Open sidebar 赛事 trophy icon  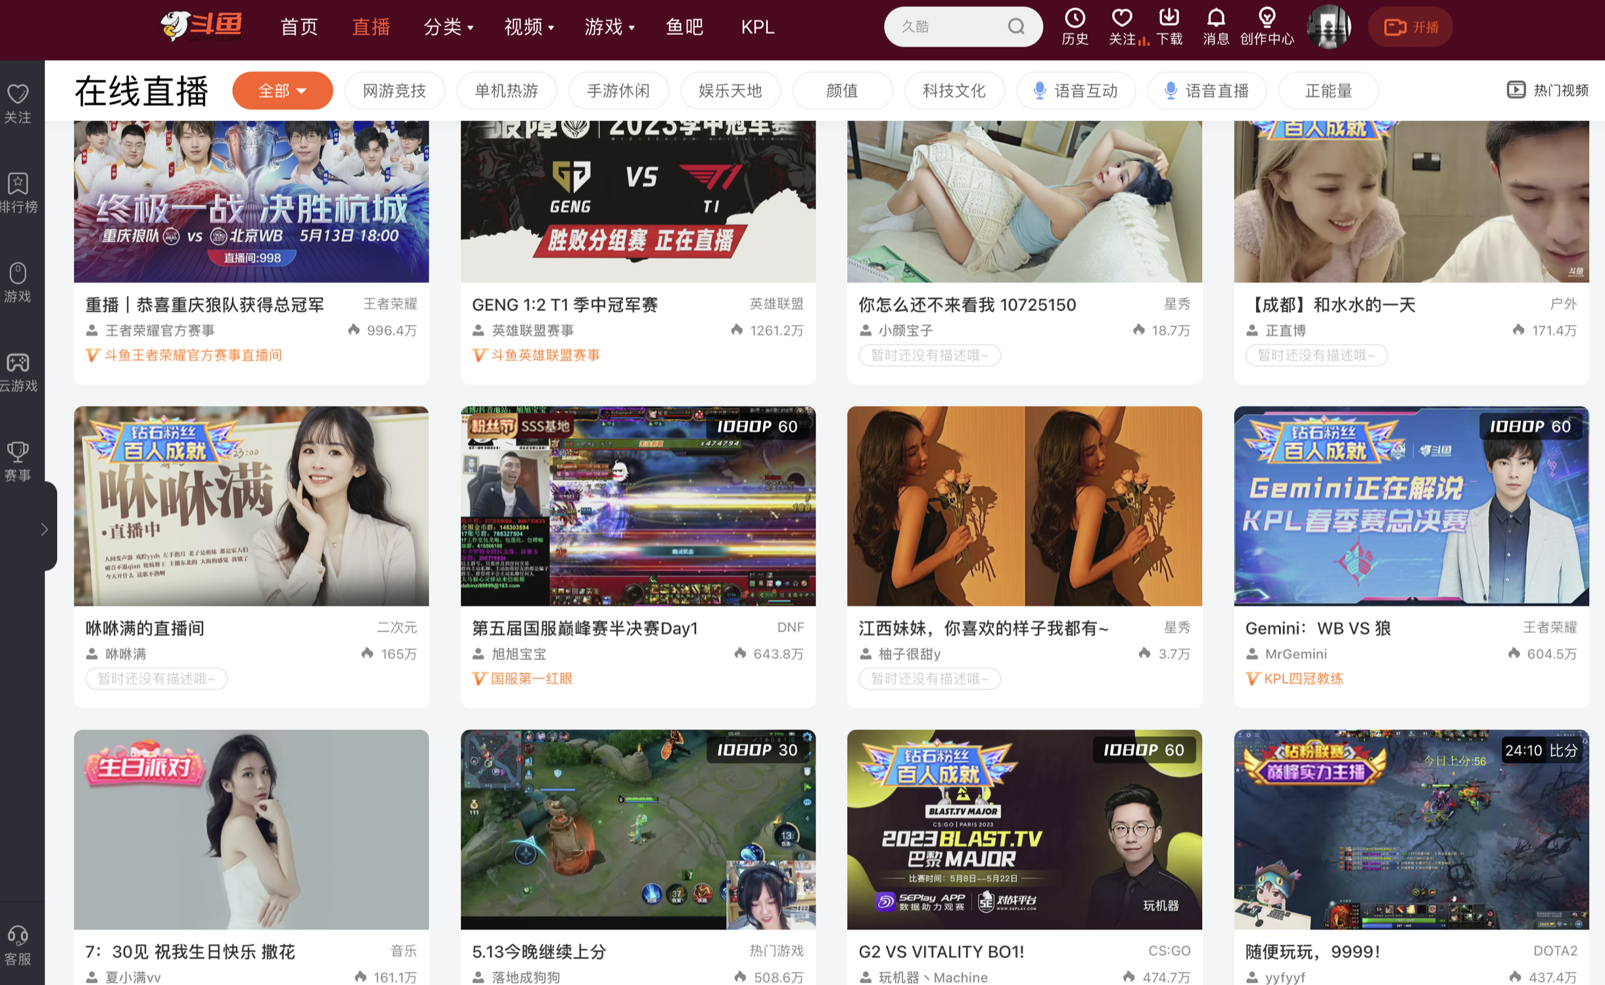tap(18, 451)
